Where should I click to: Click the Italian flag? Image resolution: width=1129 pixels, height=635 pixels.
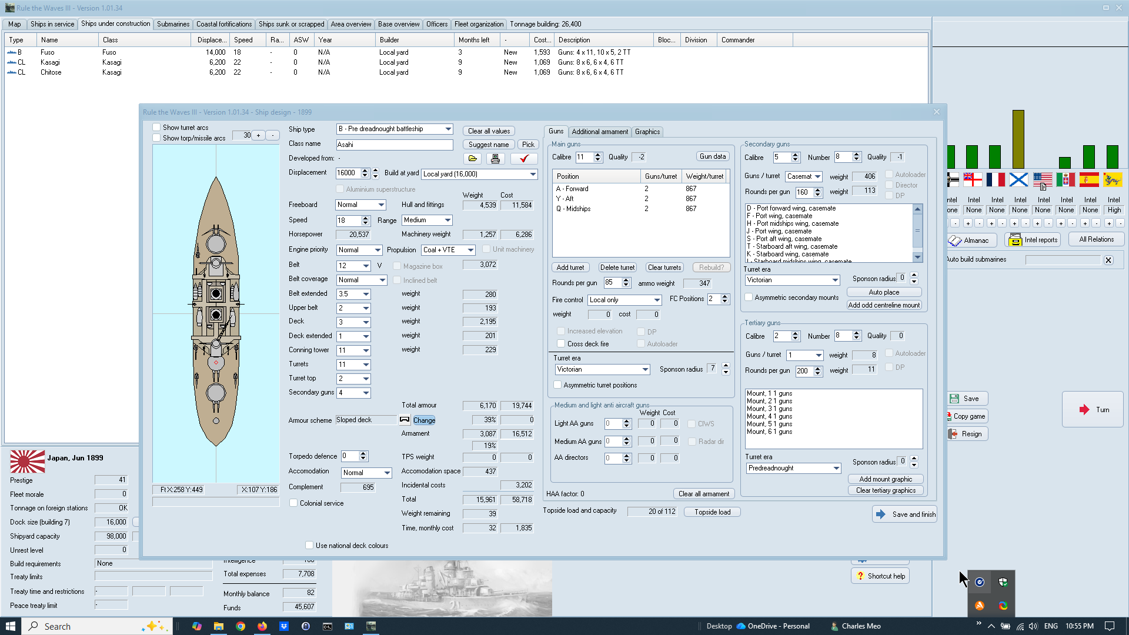pos(1065,179)
